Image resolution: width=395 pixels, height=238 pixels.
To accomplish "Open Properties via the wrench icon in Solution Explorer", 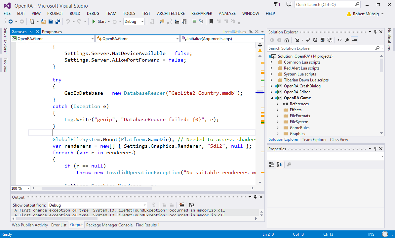I will tap(347, 40).
